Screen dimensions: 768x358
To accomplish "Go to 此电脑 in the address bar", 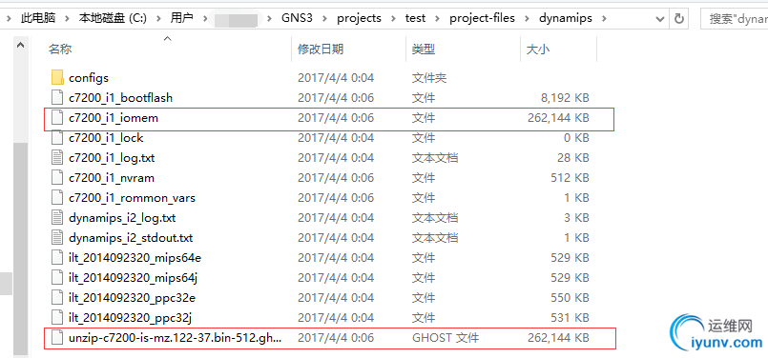I will click(38, 19).
